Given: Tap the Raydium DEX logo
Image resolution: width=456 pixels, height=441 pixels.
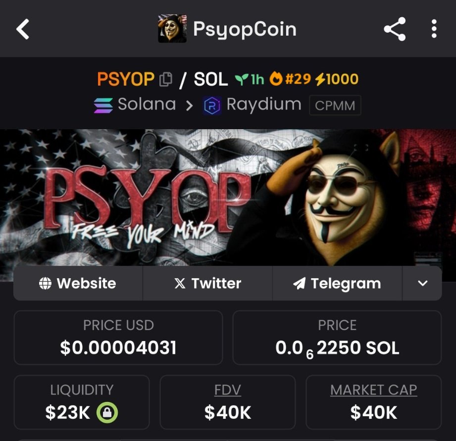Looking at the screenshot, I should [212, 105].
